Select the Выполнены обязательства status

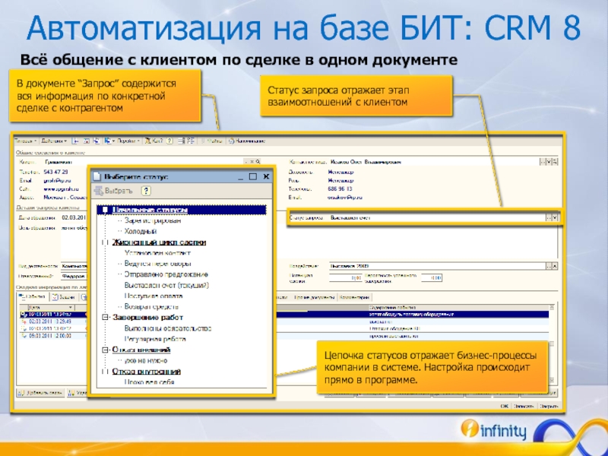click(x=168, y=328)
